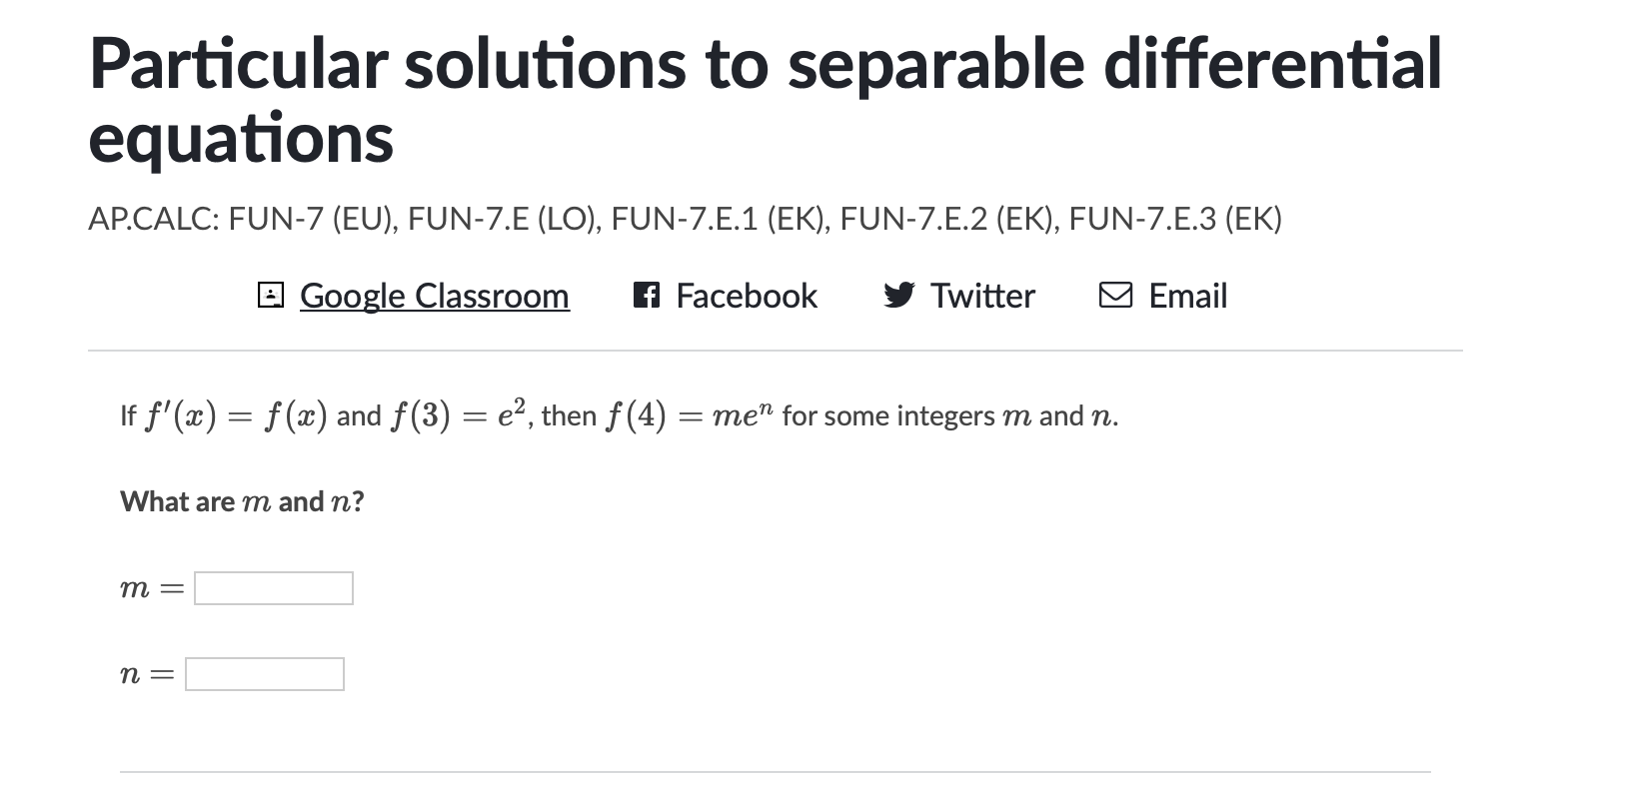Open the Google Classroom share link

tap(434, 296)
